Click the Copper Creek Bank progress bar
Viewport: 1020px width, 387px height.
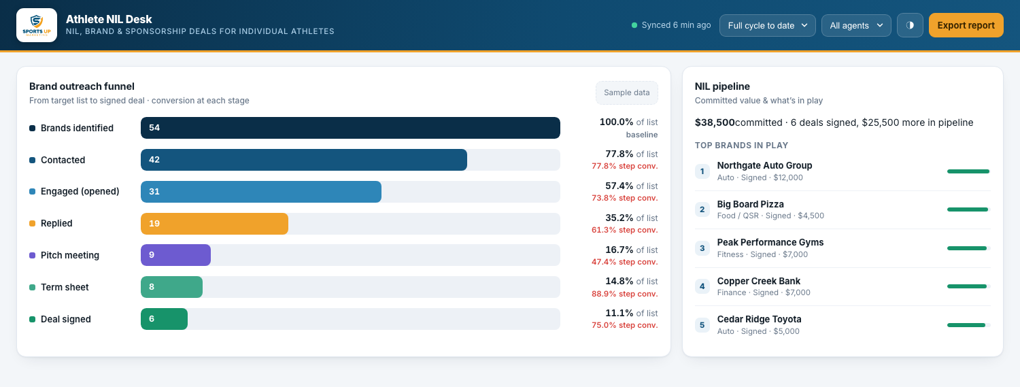(x=968, y=286)
